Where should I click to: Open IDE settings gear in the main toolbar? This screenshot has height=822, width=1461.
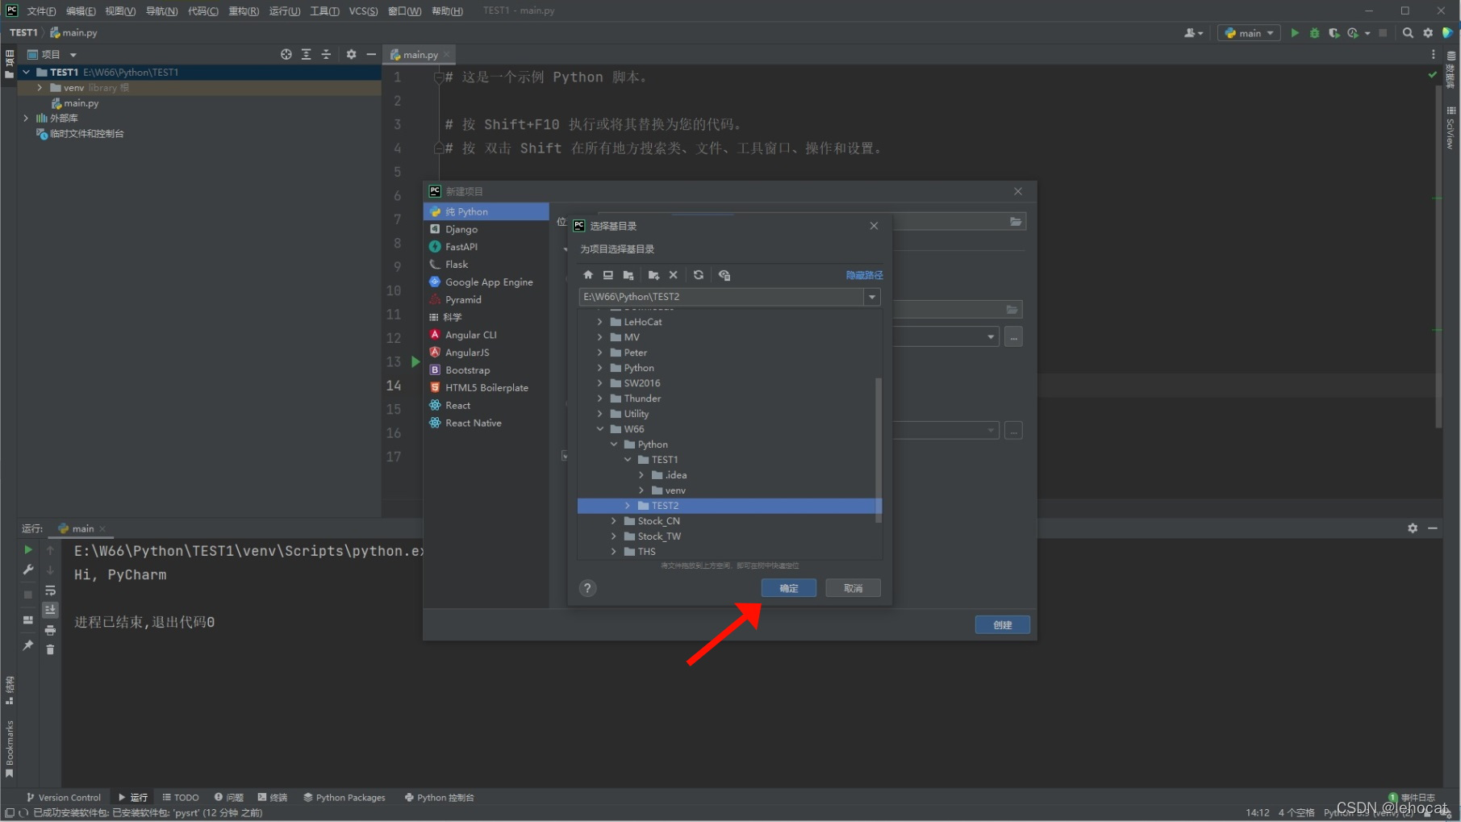pyautogui.click(x=1428, y=33)
